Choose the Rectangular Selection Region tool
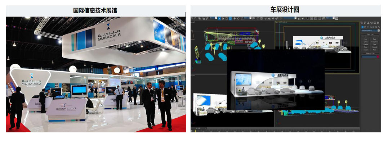 pyautogui.click(x=226, y=18)
